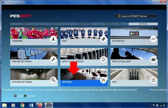The width and height of the screenshot is (168, 108).
Task: Open the REPLAY GALLERY tile label
Action: pos(122,61)
